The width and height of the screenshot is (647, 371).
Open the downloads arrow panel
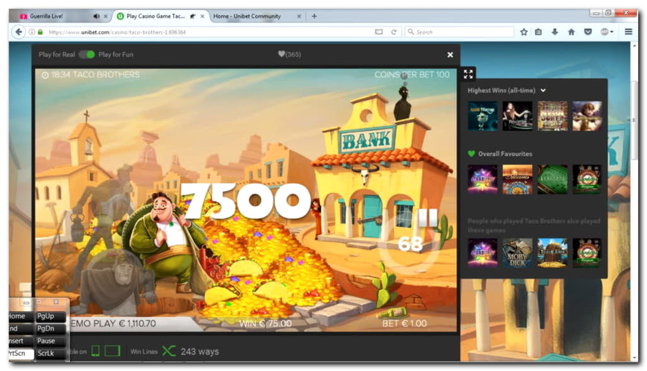tap(554, 31)
